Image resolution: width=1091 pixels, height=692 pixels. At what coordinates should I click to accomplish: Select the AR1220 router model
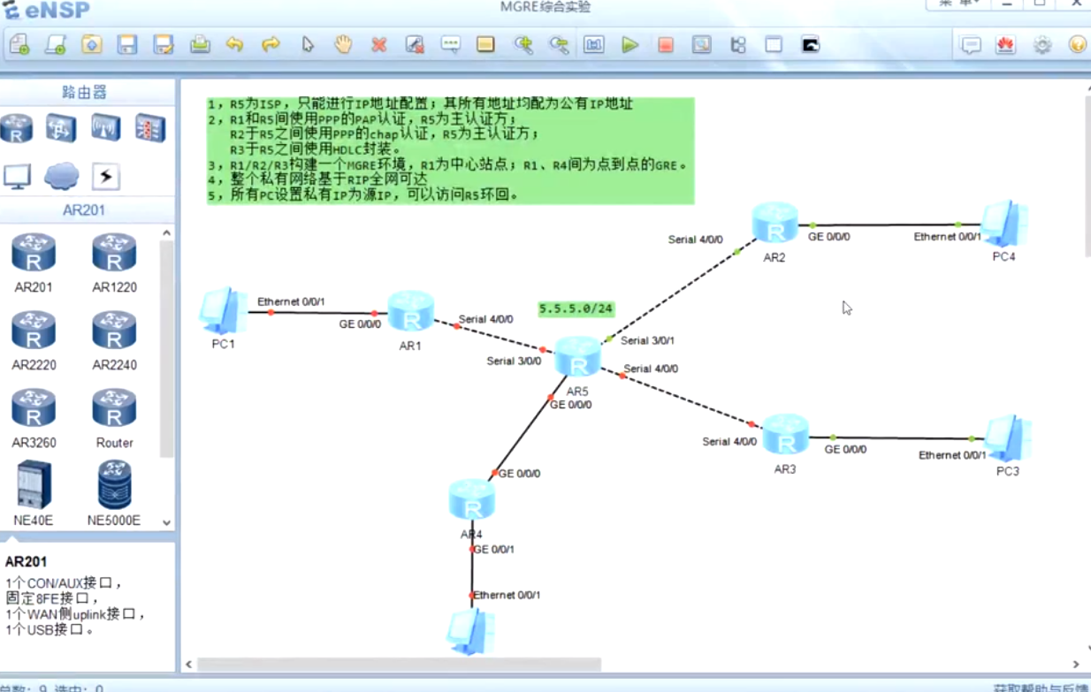(113, 256)
